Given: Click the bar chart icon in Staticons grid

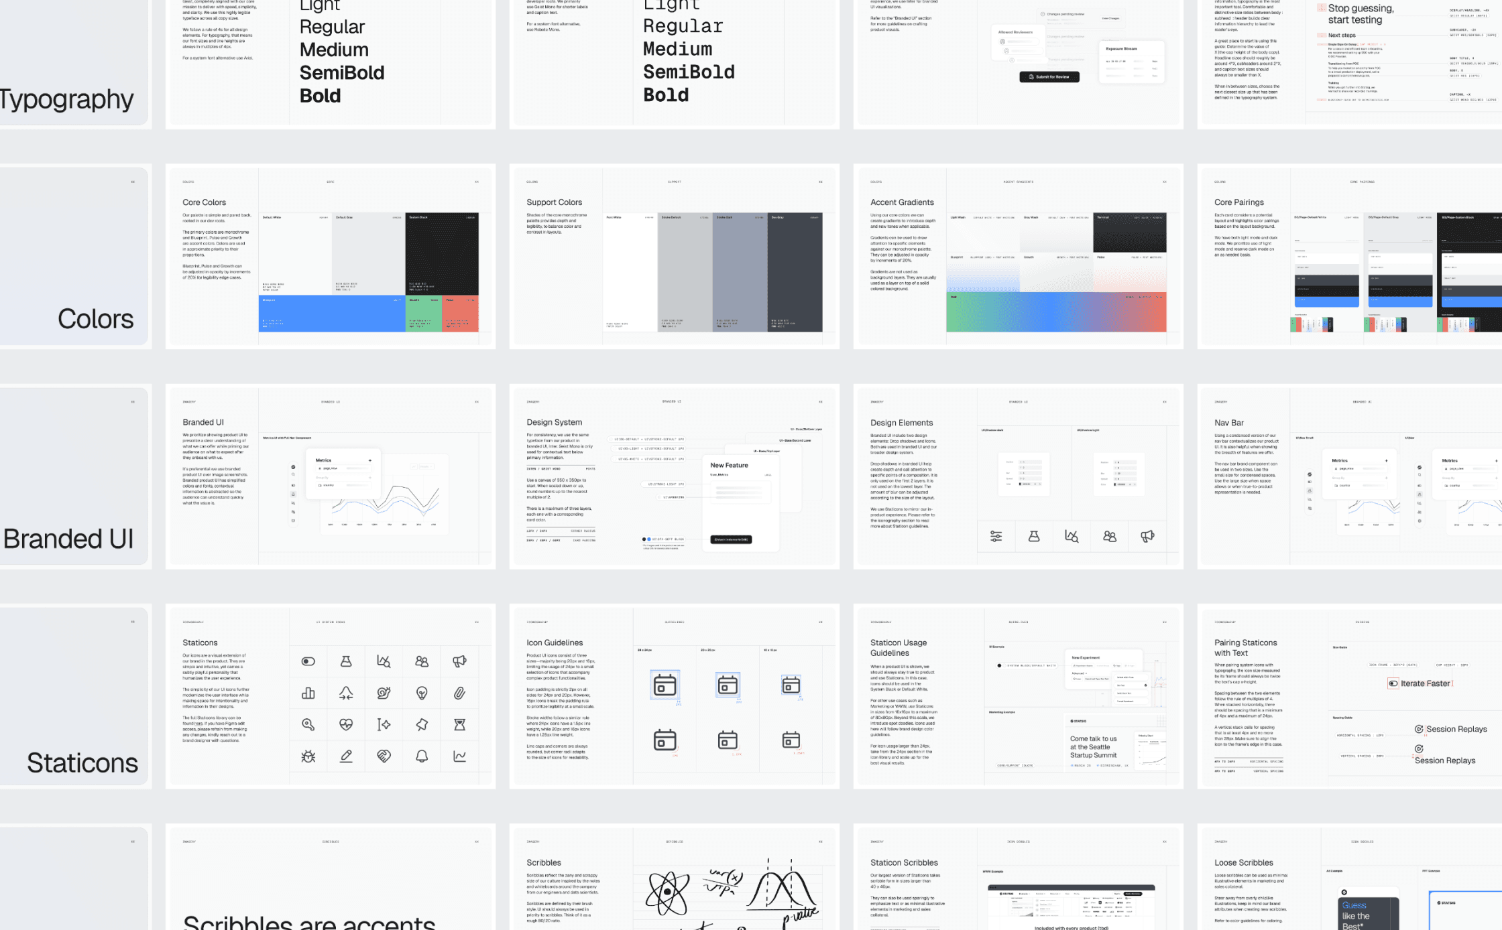Looking at the screenshot, I should pyautogui.click(x=308, y=693).
